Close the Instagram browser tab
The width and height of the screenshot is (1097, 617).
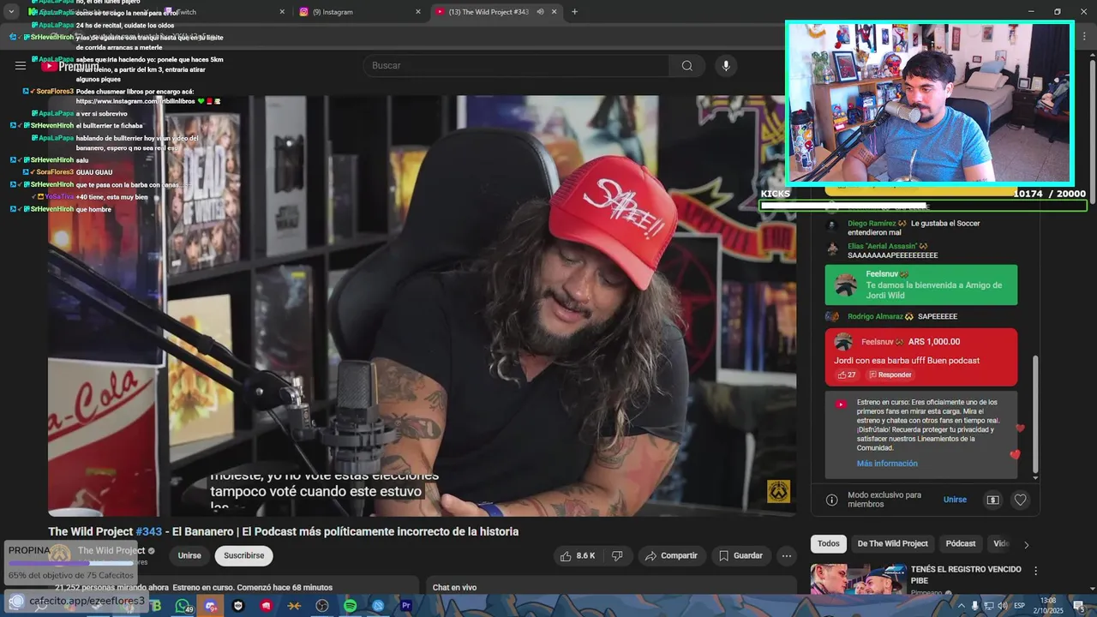click(418, 12)
